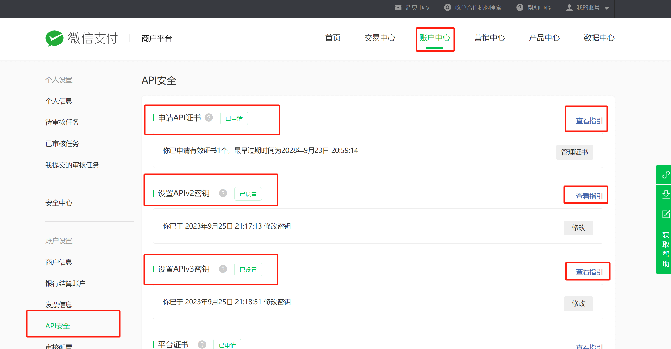671x349 pixels.
Task: Go to 首页 tab
Action: [333, 38]
